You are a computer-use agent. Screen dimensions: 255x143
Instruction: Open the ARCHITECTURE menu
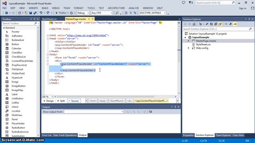coord(116,8)
